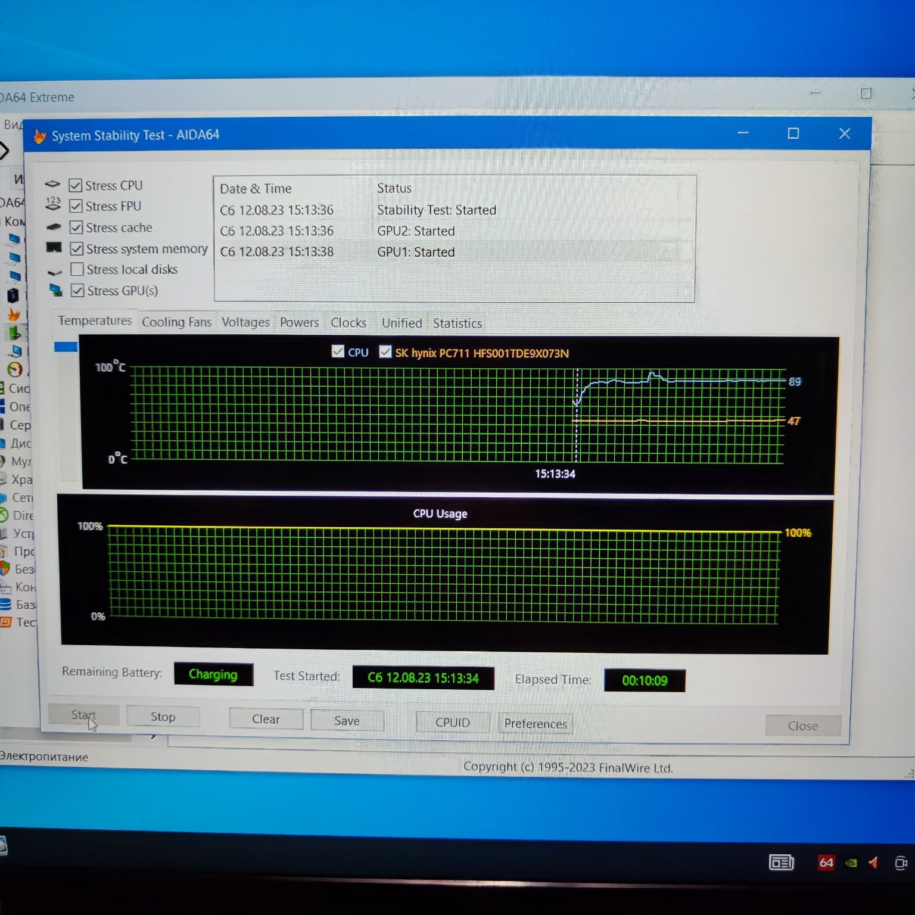Toggle CPU temperature graph checkbox
The image size is (915, 915).
tap(338, 351)
